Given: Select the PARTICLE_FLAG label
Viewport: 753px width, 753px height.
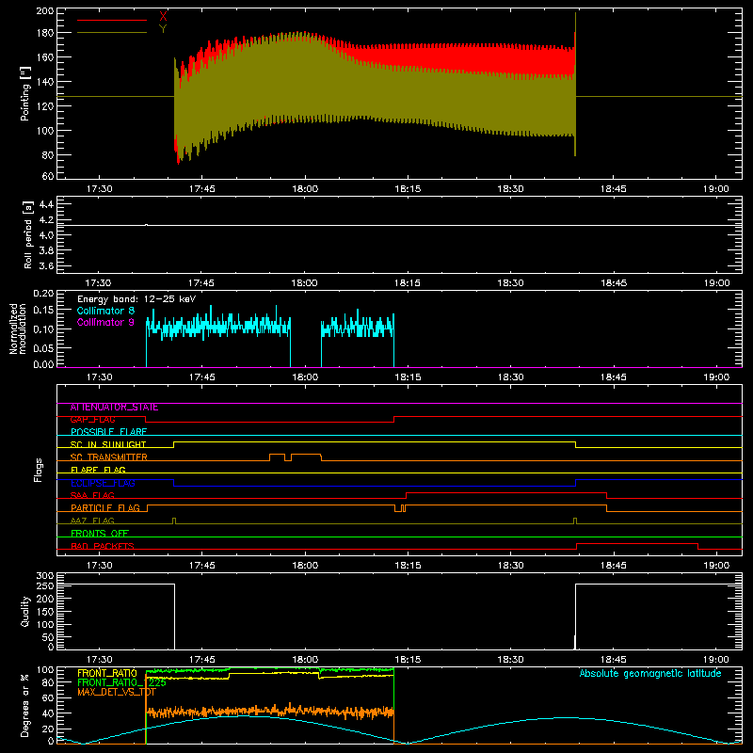Looking at the screenshot, I should click(x=105, y=508).
